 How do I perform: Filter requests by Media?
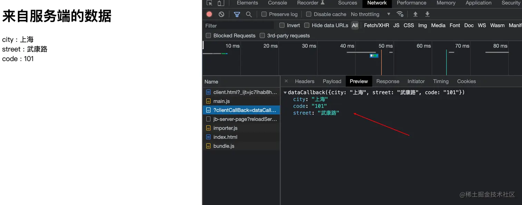[438, 25]
